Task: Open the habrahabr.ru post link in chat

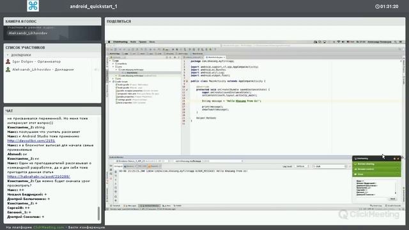Action: pyautogui.click(x=38, y=176)
